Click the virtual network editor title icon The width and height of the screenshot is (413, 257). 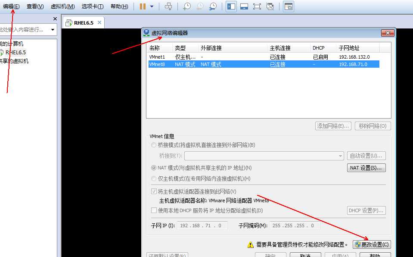tap(146, 33)
